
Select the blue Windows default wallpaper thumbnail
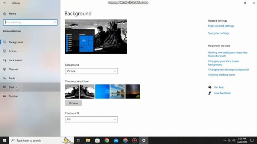click(102, 92)
